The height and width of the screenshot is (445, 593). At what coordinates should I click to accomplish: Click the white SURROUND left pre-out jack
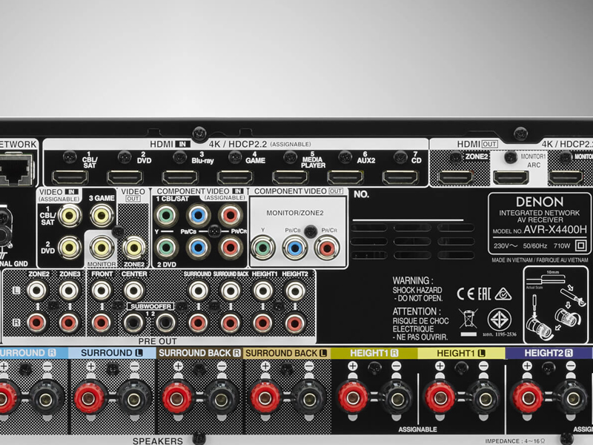coord(198,291)
